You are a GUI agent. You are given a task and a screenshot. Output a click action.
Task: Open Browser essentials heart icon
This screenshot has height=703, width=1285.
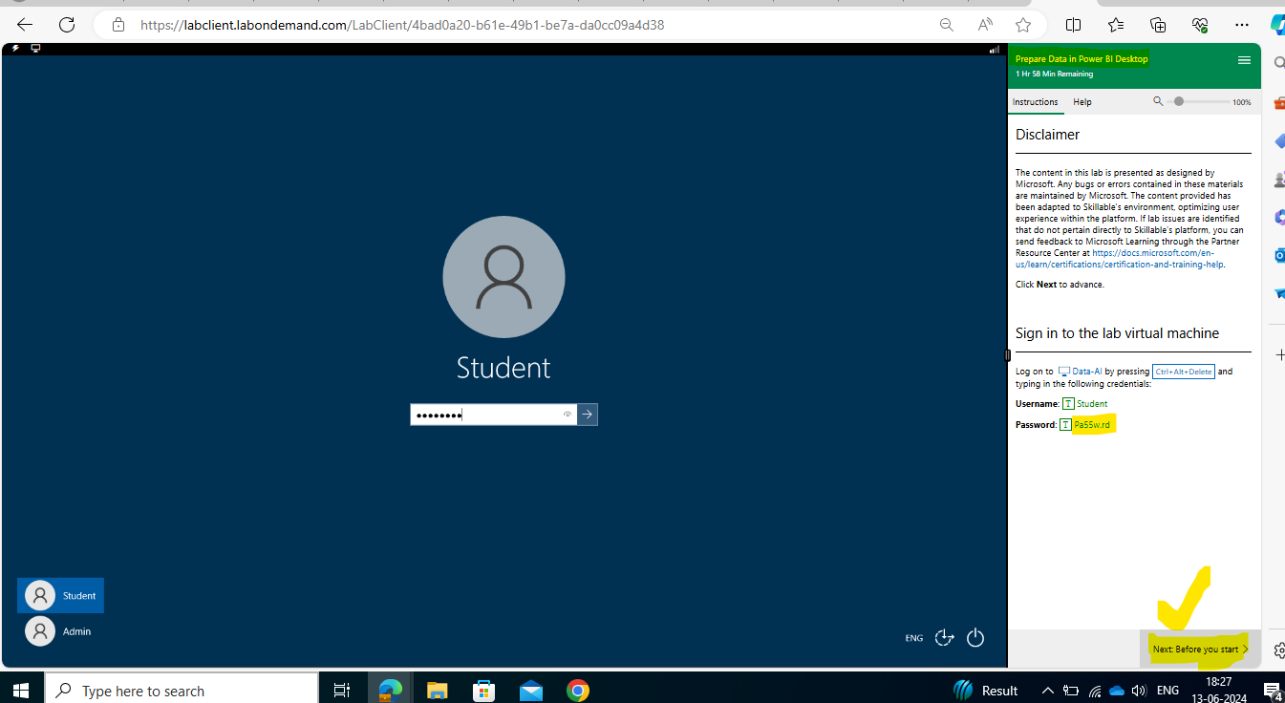pyautogui.click(x=1200, y=25)
